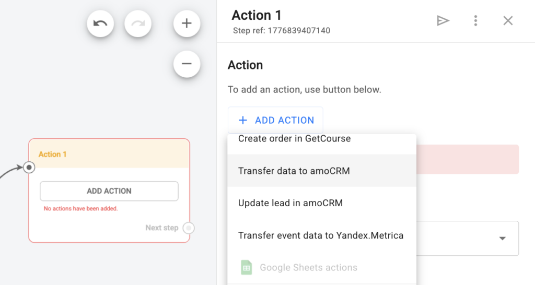The width and height of the screenshot is (535, 285).
Task: Click the paper plane send icon
Action: point(443,21)
